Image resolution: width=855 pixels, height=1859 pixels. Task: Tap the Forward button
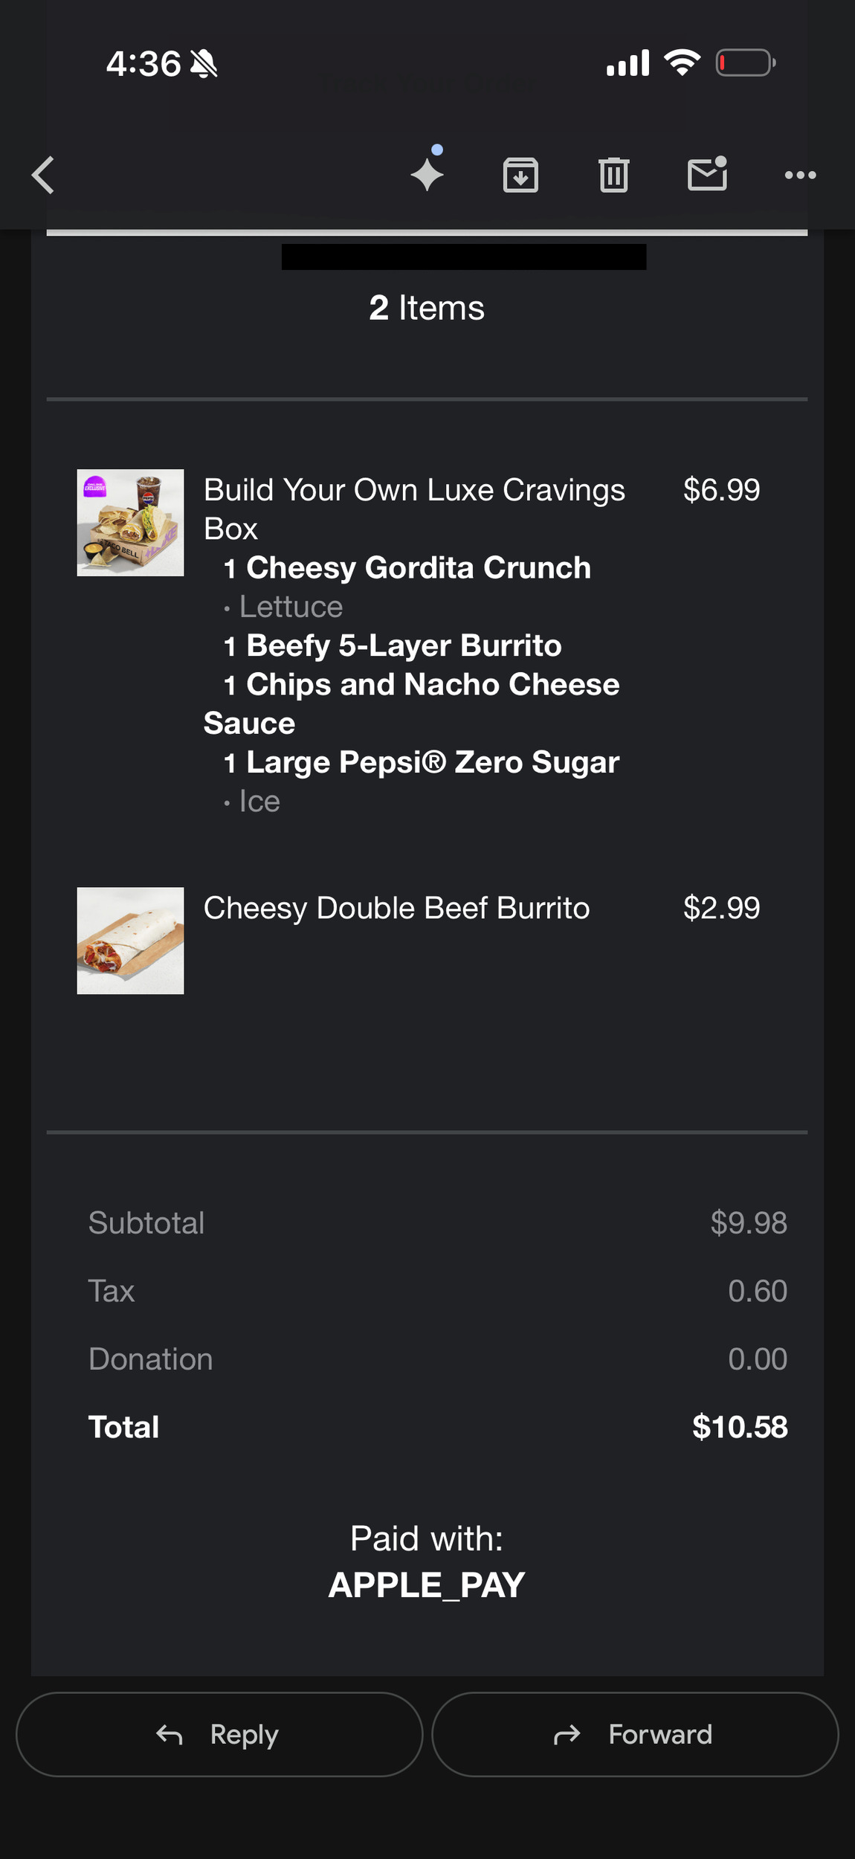tap(635, 1734)
